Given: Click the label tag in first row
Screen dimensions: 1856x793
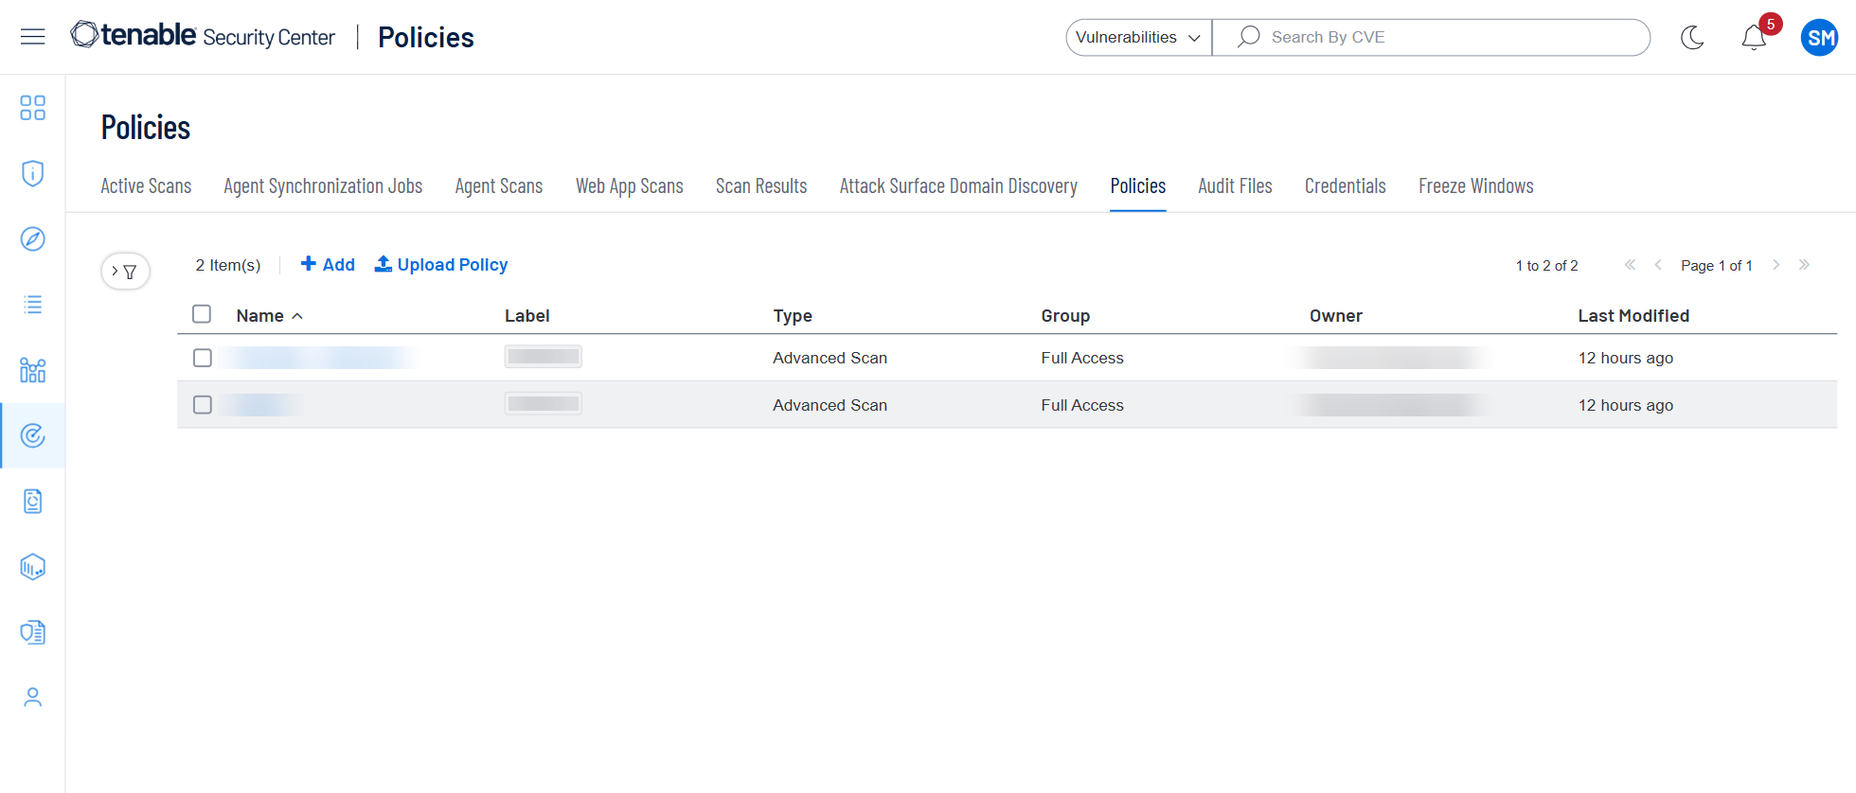Looking at the screenshot, I should click(x=544, y=357).
